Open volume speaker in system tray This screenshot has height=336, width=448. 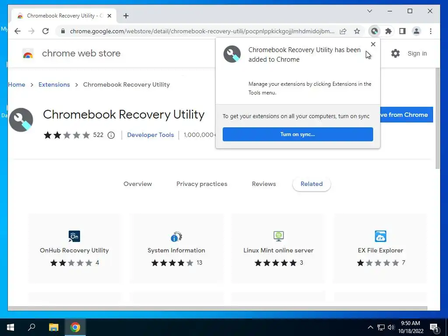coord(391,327)
